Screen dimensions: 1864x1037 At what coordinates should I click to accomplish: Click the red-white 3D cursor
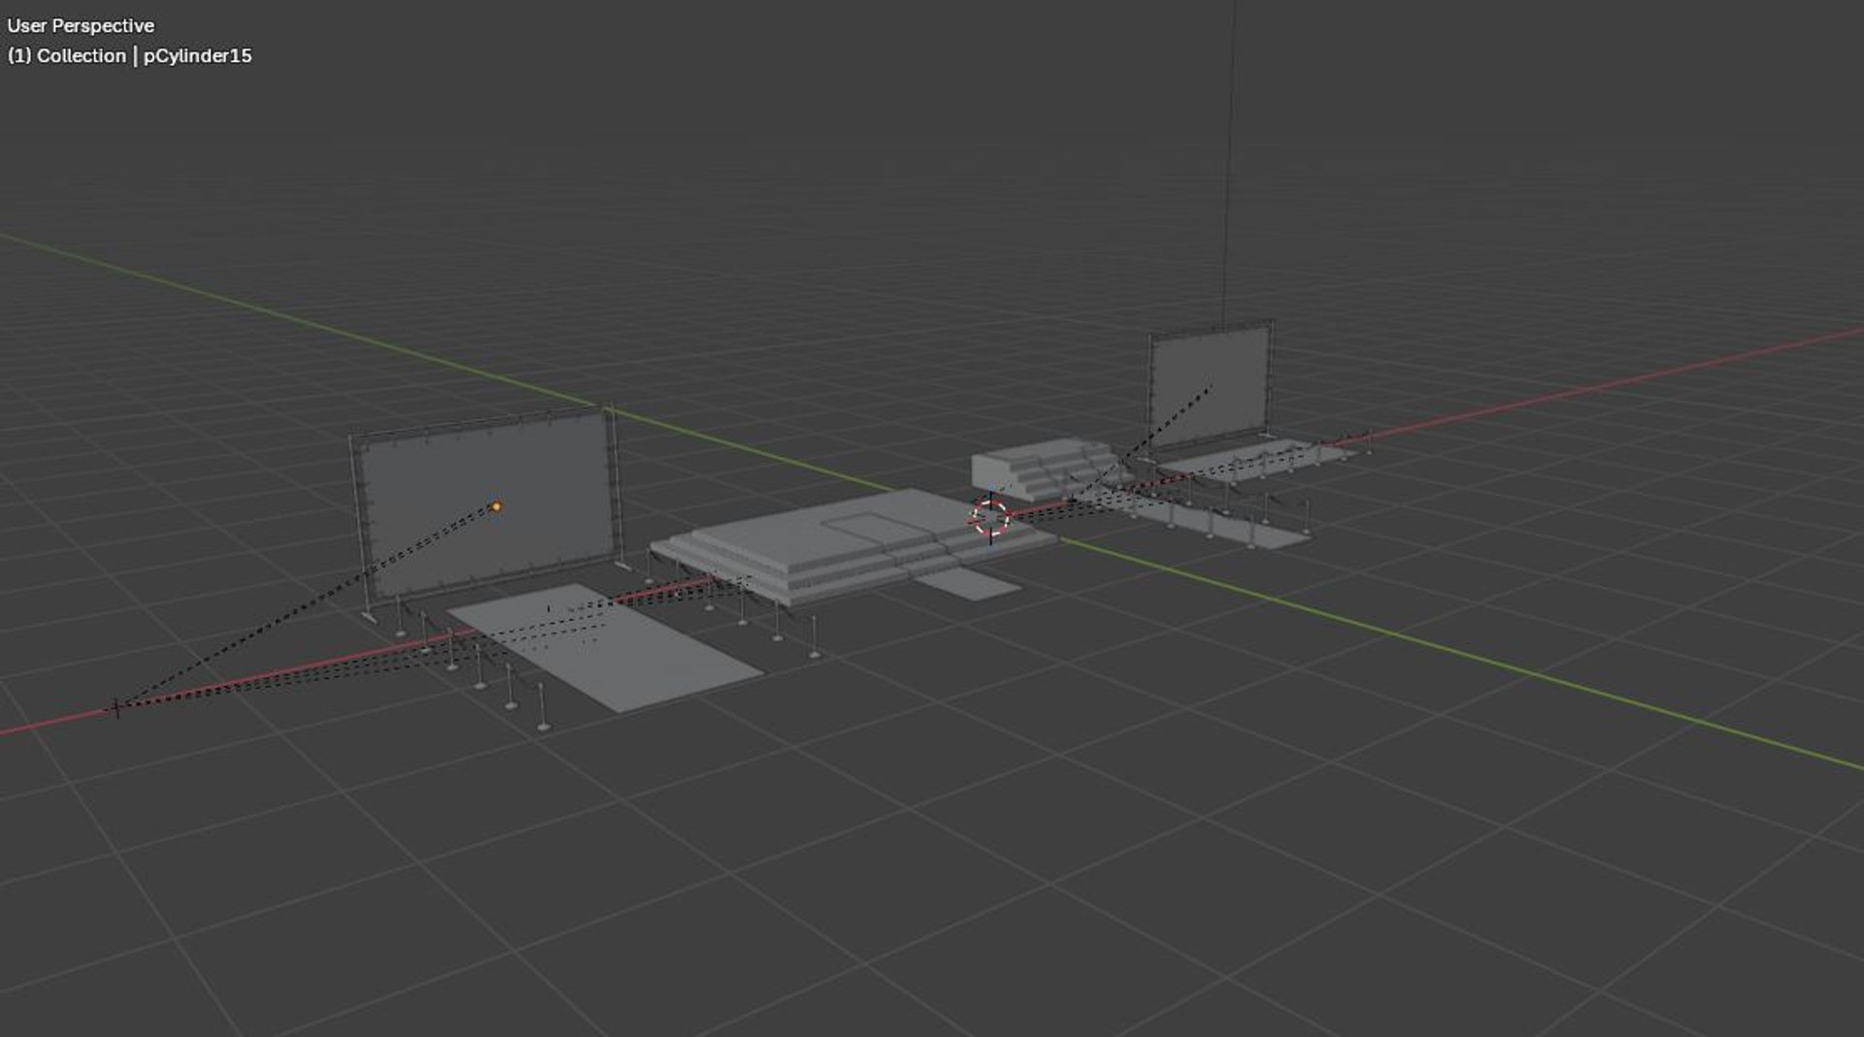pyautogui.click(x=990, y=518)
